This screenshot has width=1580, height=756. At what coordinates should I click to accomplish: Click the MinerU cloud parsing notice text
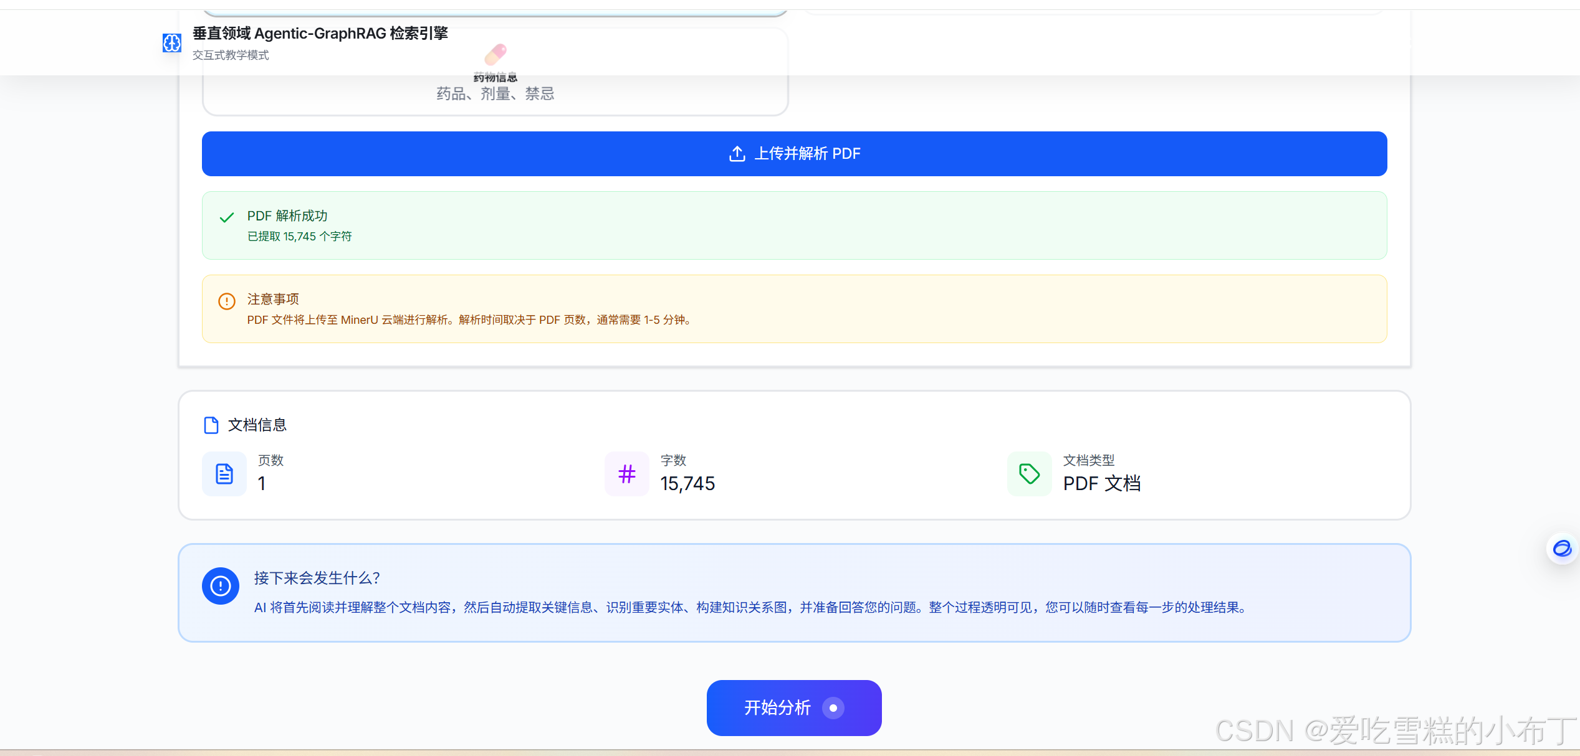tap(469, 320)
